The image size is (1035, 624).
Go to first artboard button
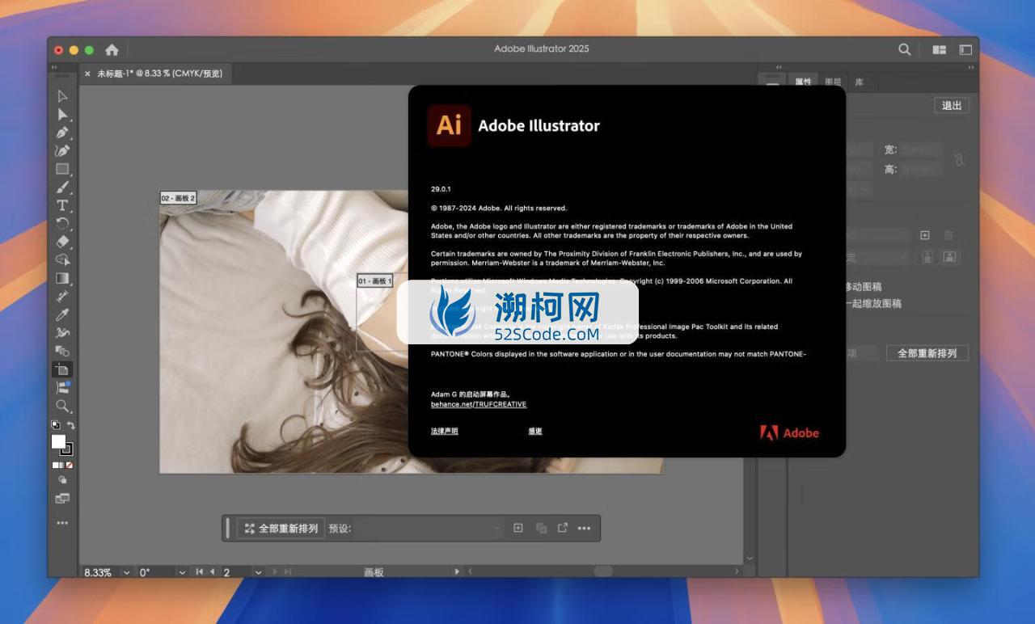[x=200, y=571]
